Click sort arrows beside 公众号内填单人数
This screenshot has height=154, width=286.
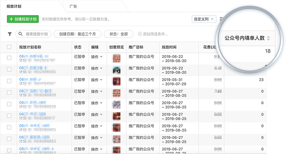point(268,38)
